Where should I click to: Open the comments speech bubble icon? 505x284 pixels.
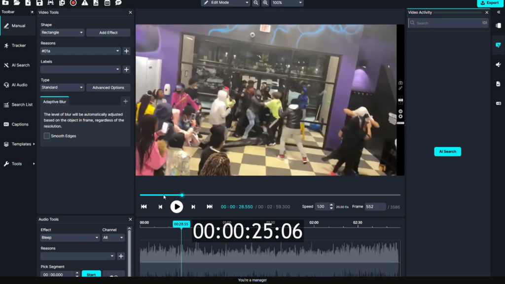pyautogui.click(x=118, y=2)
